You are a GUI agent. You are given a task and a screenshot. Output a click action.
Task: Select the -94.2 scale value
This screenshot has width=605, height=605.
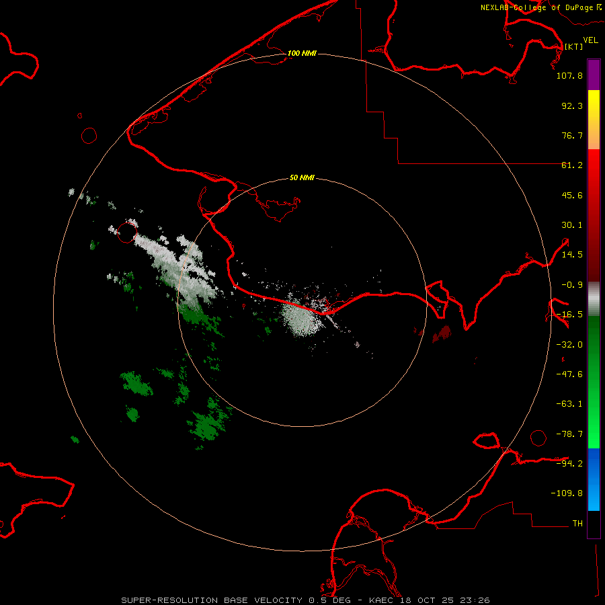tap(569, 463)
